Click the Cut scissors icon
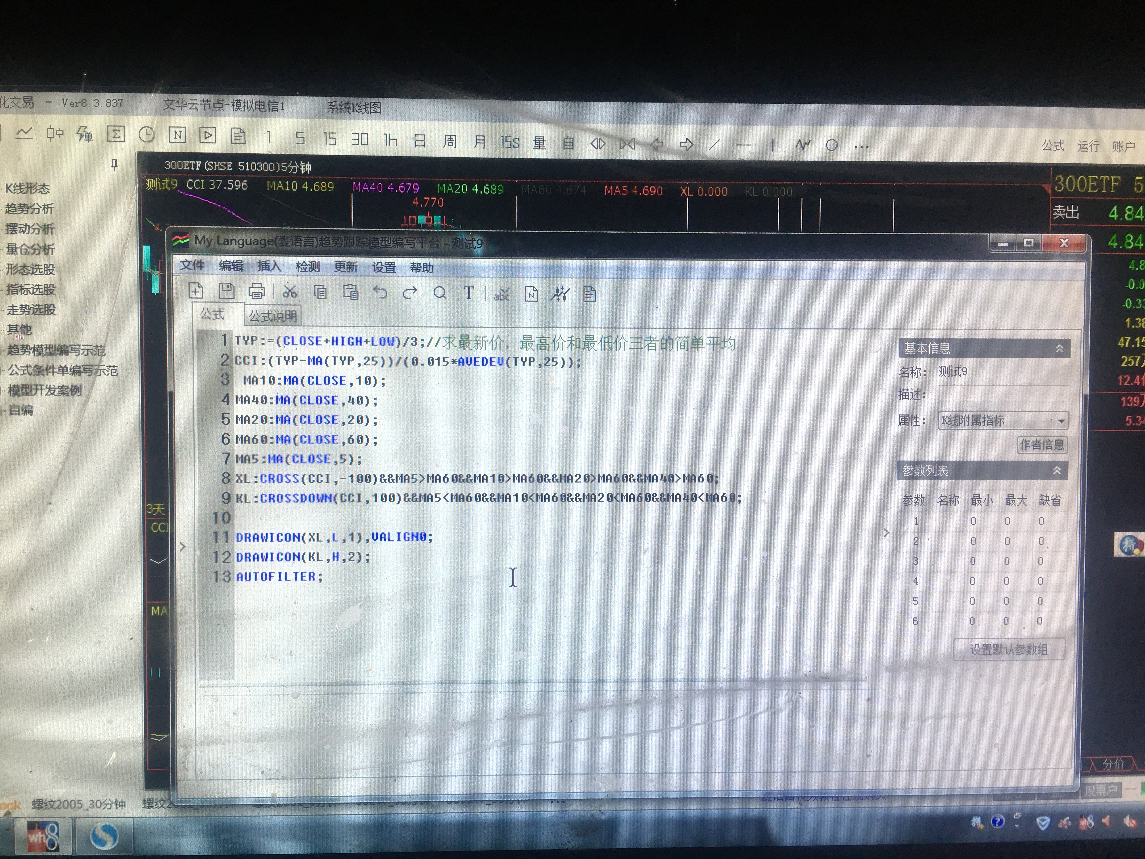This screenshot has width=1145, height=859. tap(290, 292)
